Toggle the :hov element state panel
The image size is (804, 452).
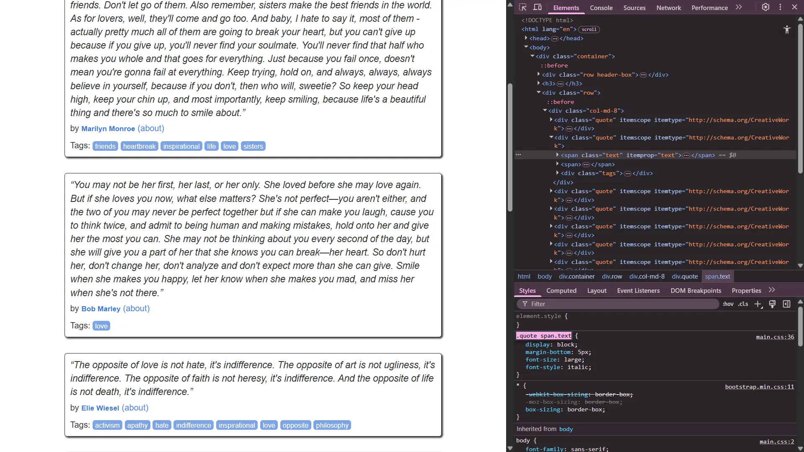(x=728, y=304)
